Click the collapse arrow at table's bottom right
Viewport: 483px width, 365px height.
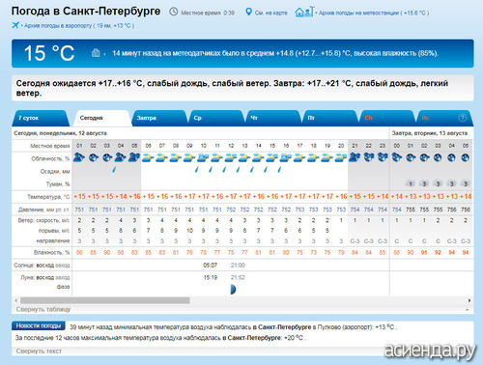point(467,309)
